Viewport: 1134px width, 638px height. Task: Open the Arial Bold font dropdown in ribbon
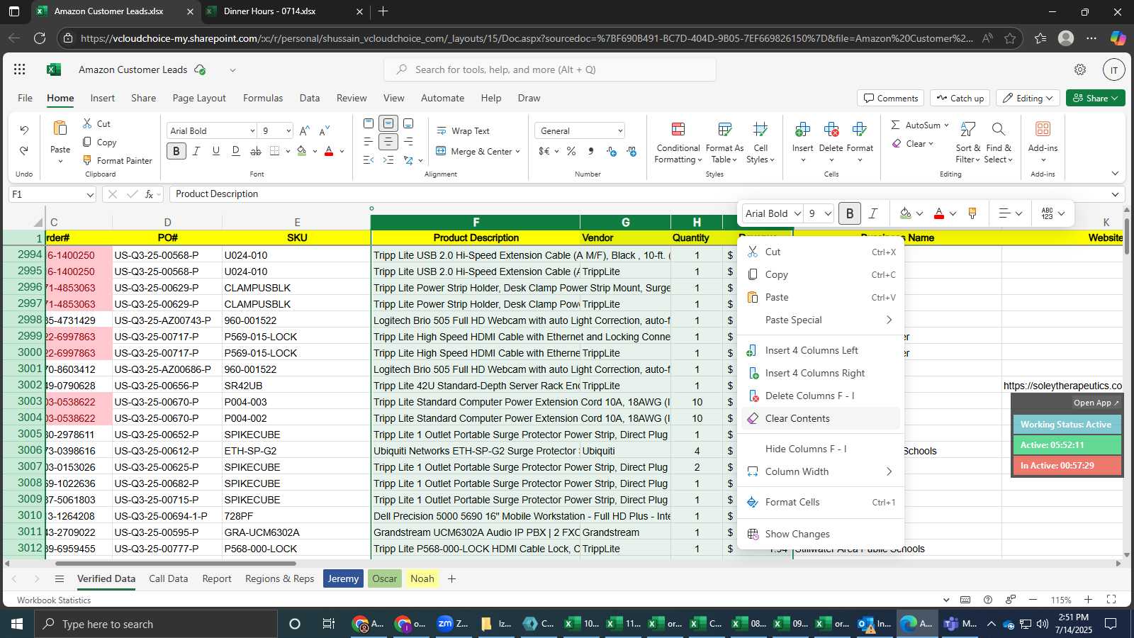252,131
